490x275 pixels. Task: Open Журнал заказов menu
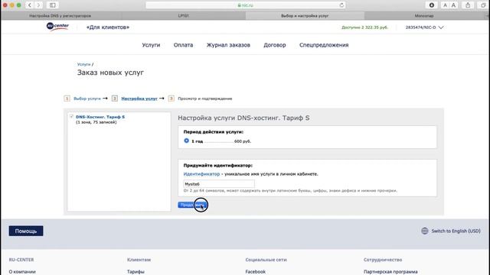[x=228, y=45]
